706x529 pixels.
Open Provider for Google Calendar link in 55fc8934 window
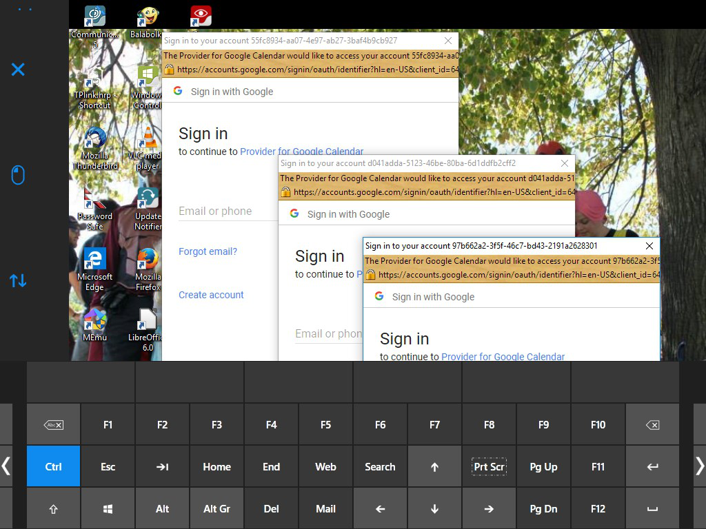(302, 151)
